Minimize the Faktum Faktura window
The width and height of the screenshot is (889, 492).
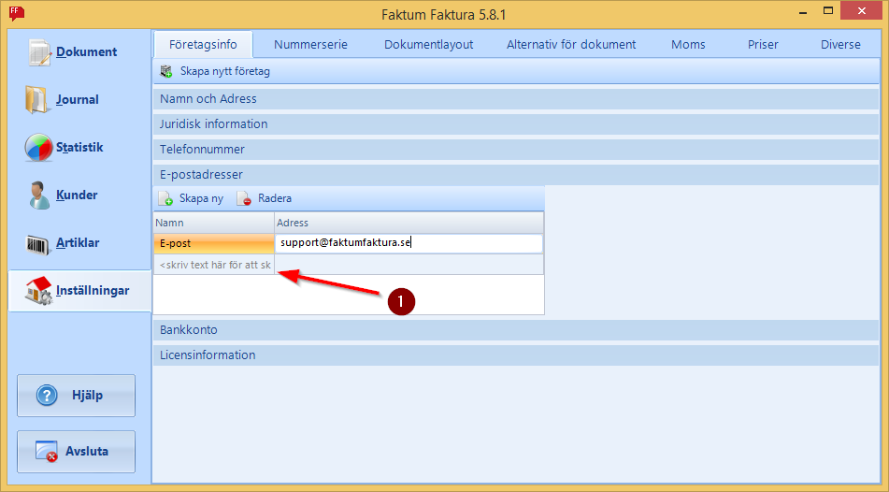(803, 12)
